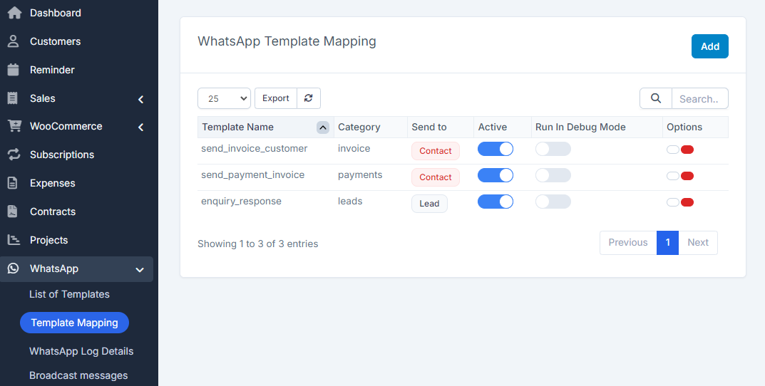Click the Template Name sort arrow

(322, 127)
